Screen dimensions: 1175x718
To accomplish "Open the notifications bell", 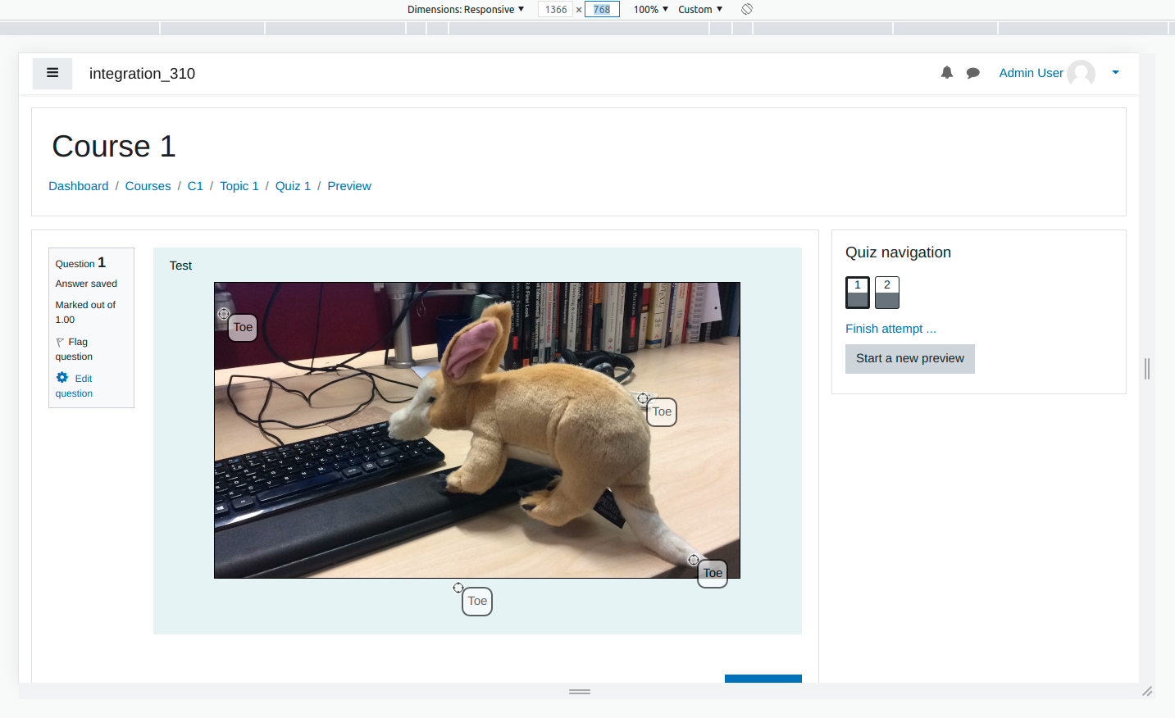I will [947, 73].
